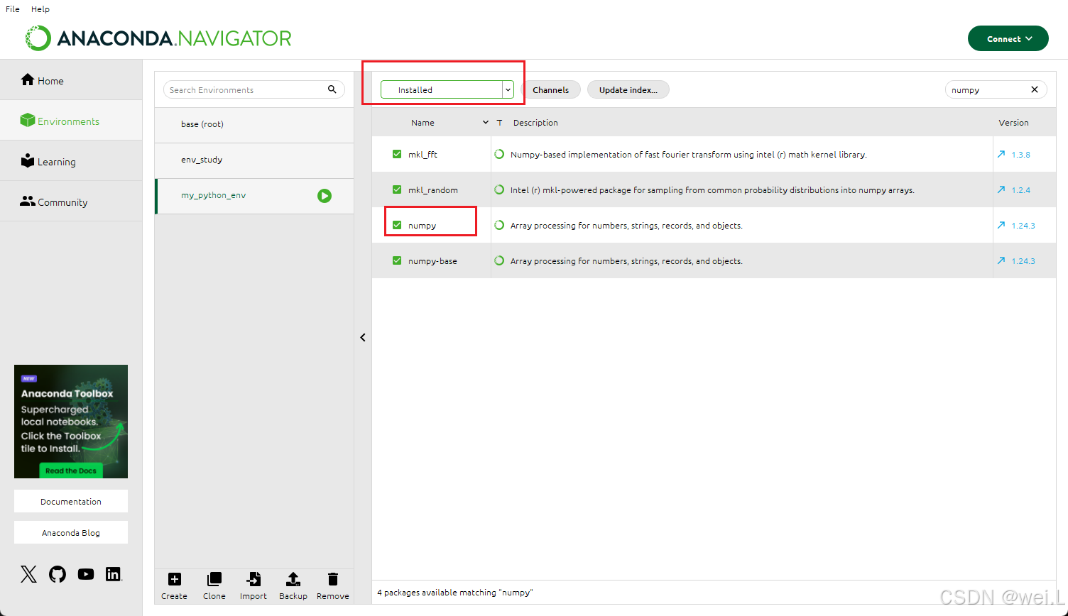
Task: Open the Community section
Action: 71,202
